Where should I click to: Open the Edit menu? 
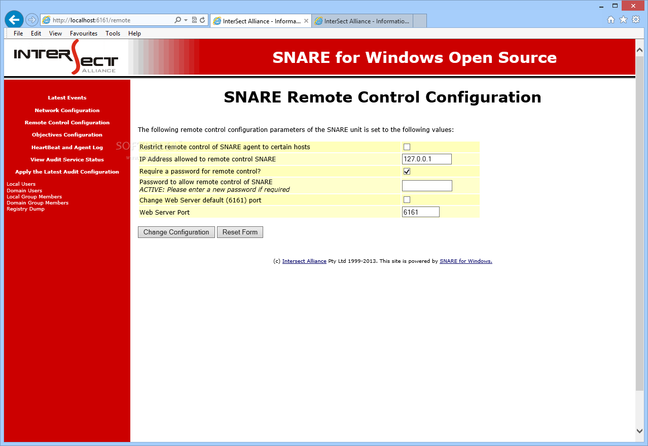pyautogui.click(x=36, y=33)
